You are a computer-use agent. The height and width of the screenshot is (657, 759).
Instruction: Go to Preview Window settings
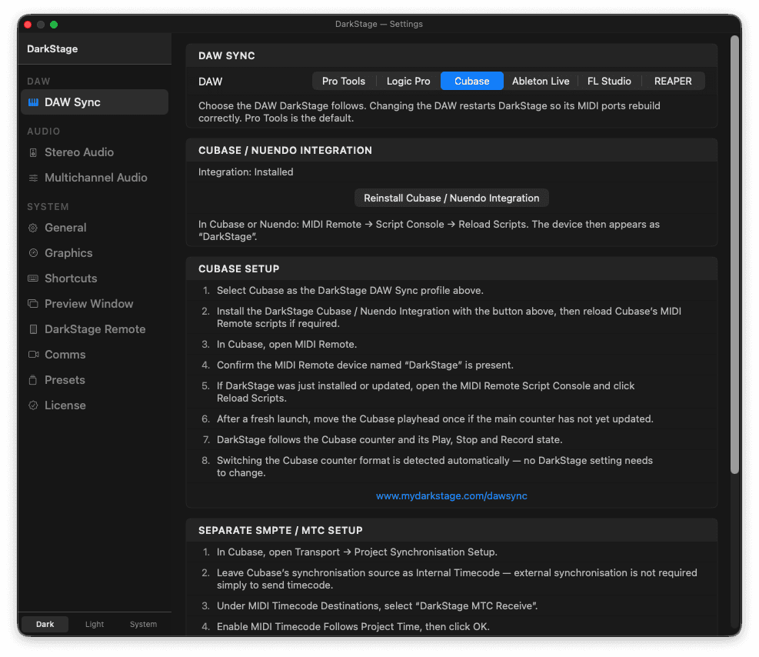pos(95,304)
